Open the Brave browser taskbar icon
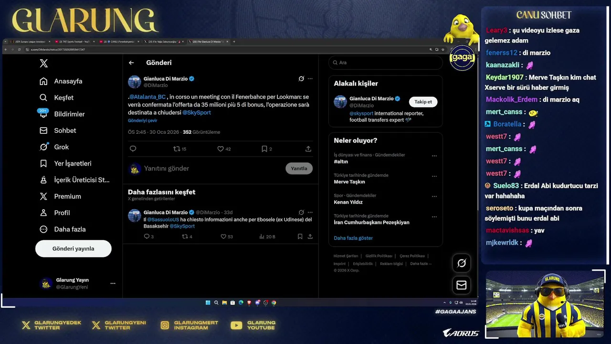611x344 pixels. point(249,302)
